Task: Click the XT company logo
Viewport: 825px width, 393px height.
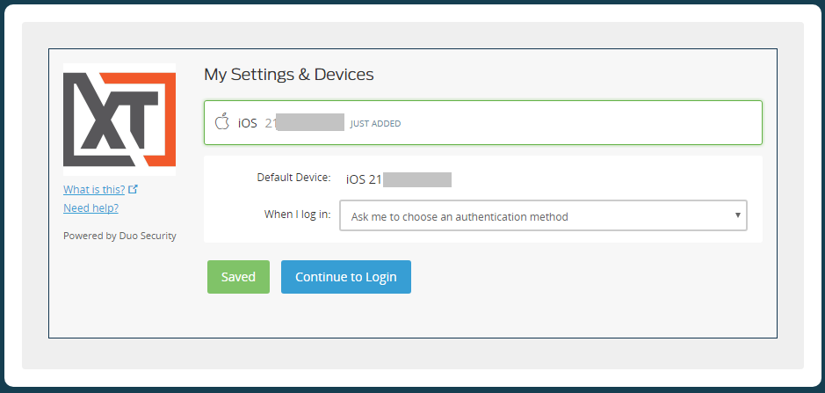Action: 119,119
